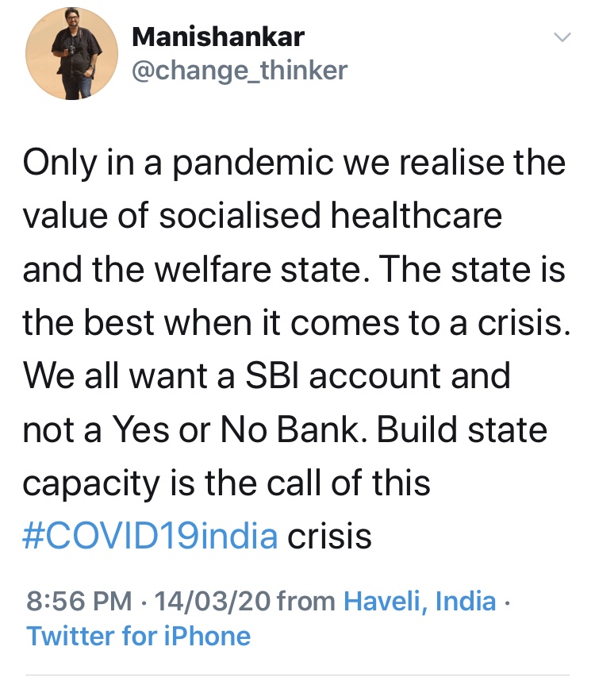595x685 pixels.
Task: Tap the phrase "Build state"
Action: click(x=463, y=430)
